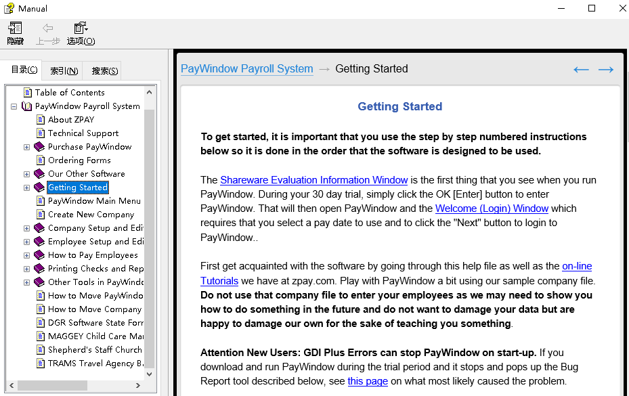Click the Manual window help icon
The width and height of the screenshot is (629, 396).
9,8
